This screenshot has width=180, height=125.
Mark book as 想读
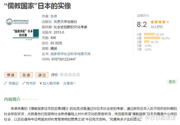click(x=10, y=75)
